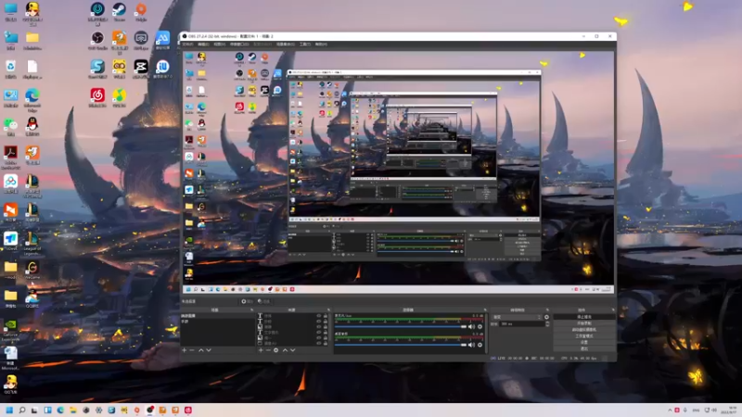The image size is (742, 417).
Task: Click the first mixer channel volume slider
Action: (401, 327)
